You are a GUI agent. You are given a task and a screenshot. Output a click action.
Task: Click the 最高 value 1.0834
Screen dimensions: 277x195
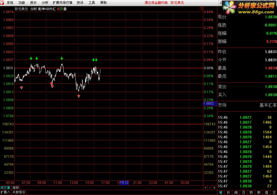(x=271, y=68)
